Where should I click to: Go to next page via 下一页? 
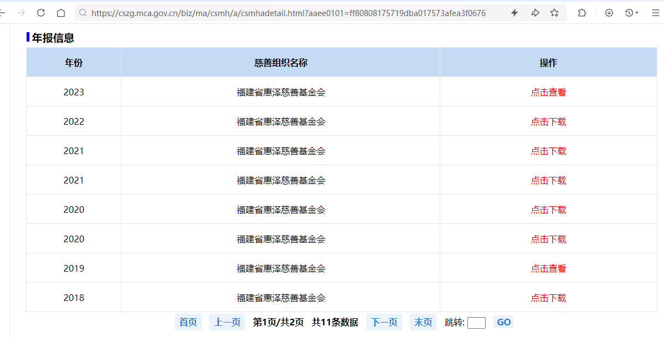[x=384, y=322]
